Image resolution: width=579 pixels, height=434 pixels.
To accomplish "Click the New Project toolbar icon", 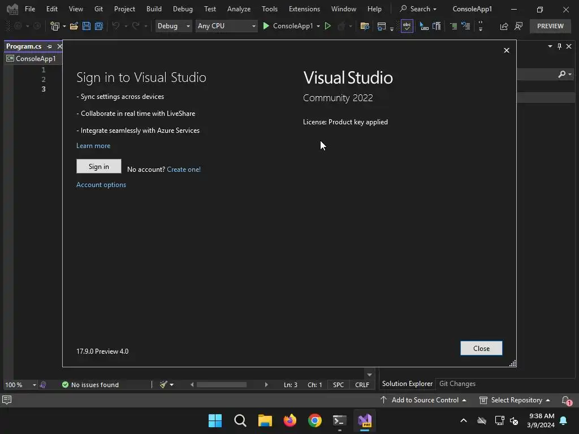I will [55, 26].
